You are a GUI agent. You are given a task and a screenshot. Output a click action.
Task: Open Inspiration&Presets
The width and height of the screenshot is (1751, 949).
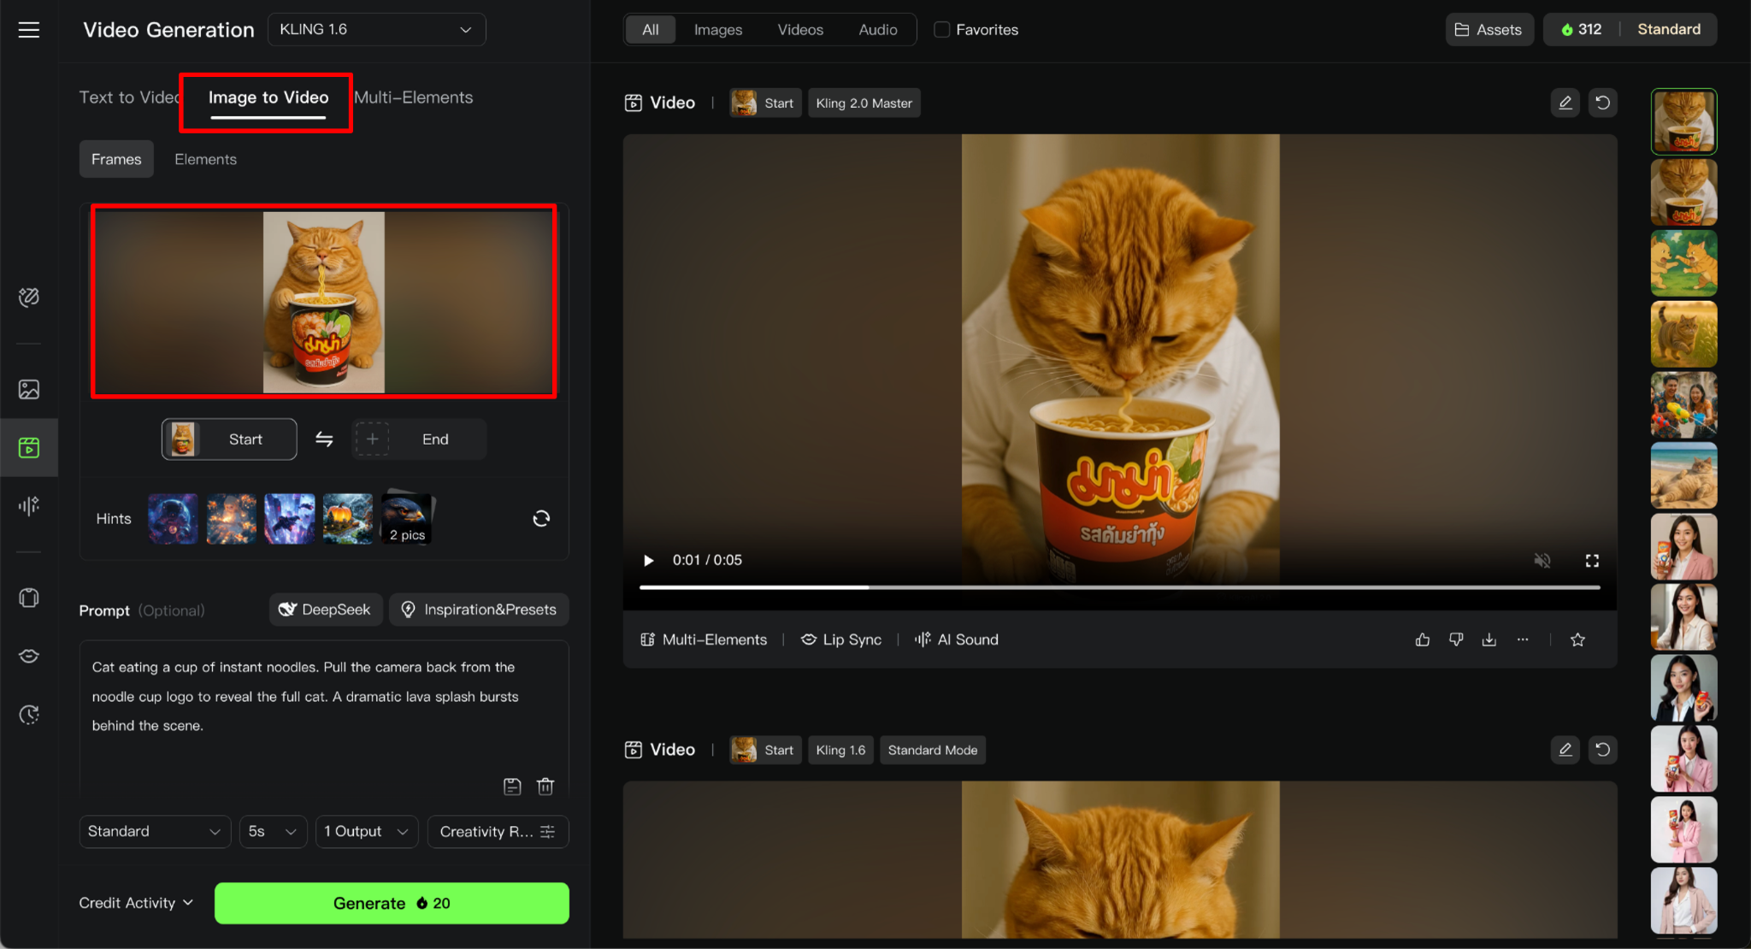[479, 610]
